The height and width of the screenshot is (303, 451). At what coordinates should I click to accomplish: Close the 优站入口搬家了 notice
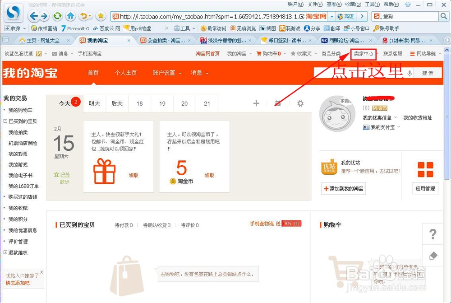(41, 272)
